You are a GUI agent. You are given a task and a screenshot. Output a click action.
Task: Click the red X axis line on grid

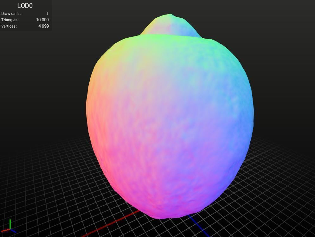coord(111,224)
